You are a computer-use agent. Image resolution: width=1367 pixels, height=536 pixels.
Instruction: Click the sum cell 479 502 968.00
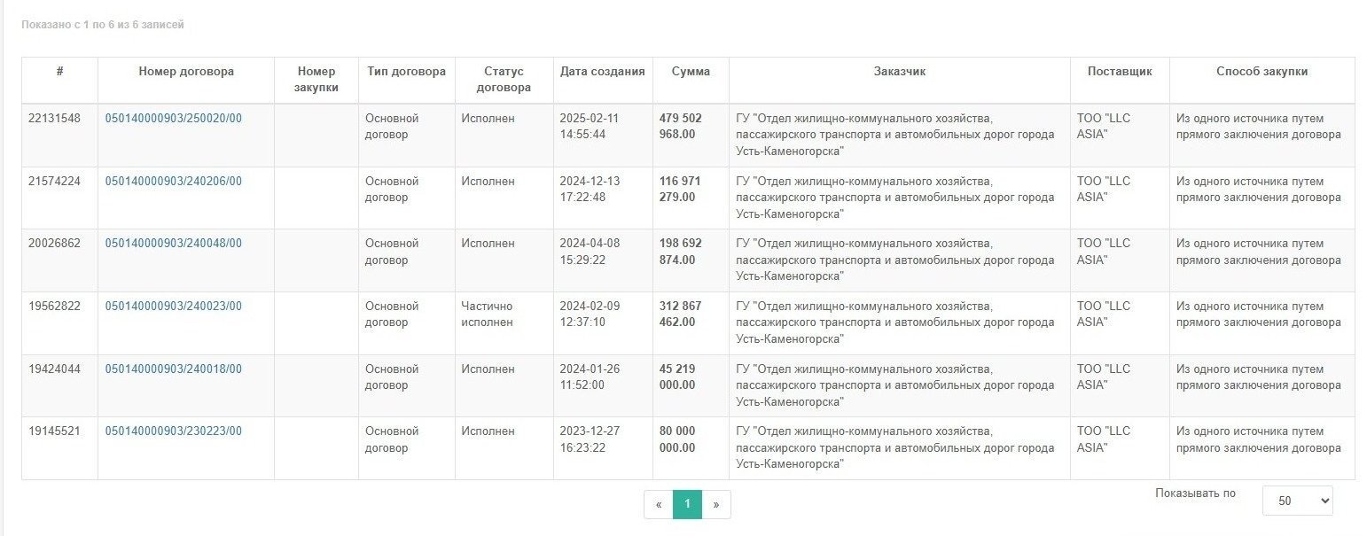681,127
